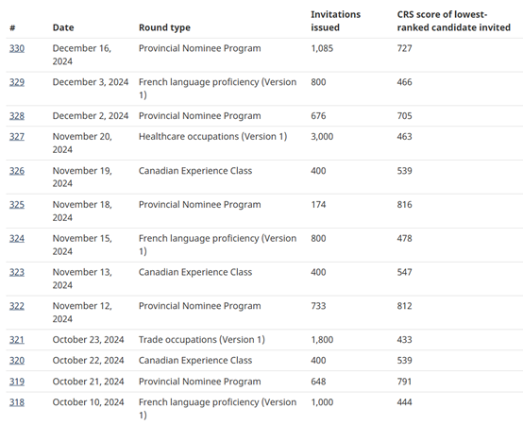Image resolution: width=523 pixels, height=425 pixels.
Task: Click the Invitations issued column header
Action: [335, 21]
